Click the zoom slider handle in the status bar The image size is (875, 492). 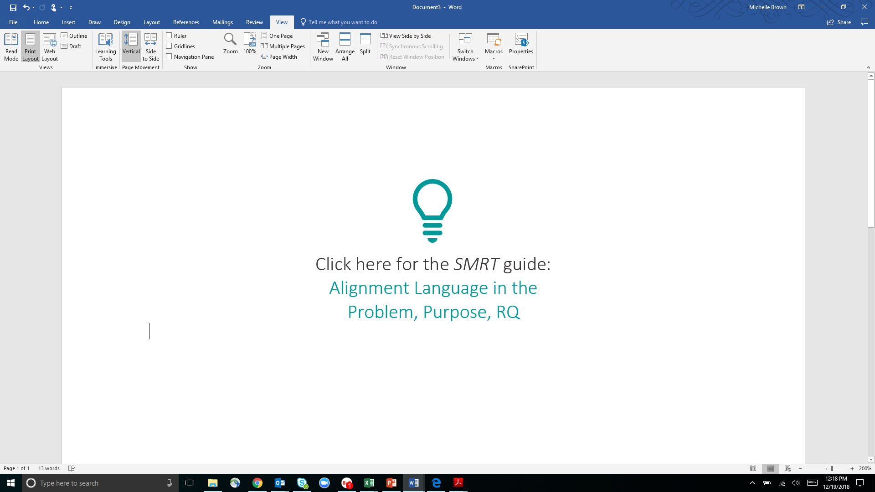pyautogui.click(x=832, y=468)
